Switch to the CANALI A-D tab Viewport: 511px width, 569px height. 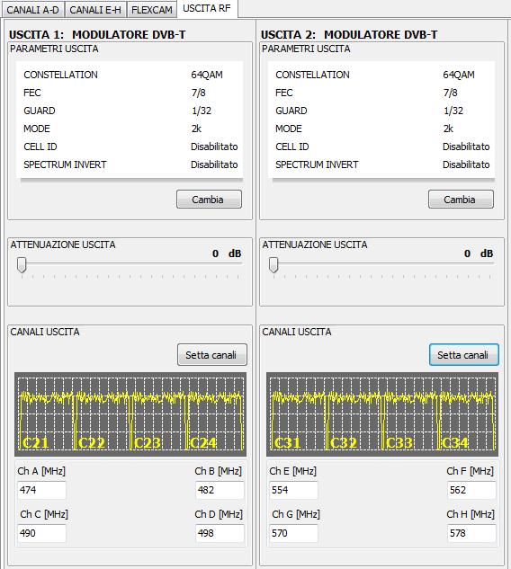(x=32, y=9)
